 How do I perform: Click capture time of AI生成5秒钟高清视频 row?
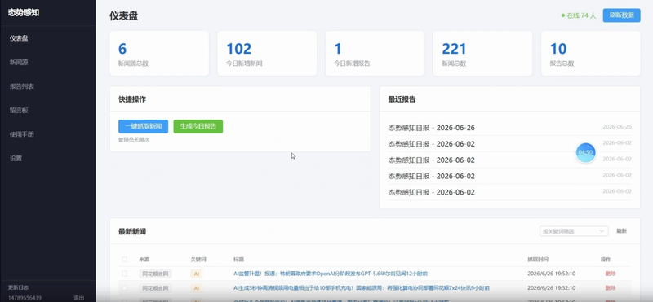[552, 288]
